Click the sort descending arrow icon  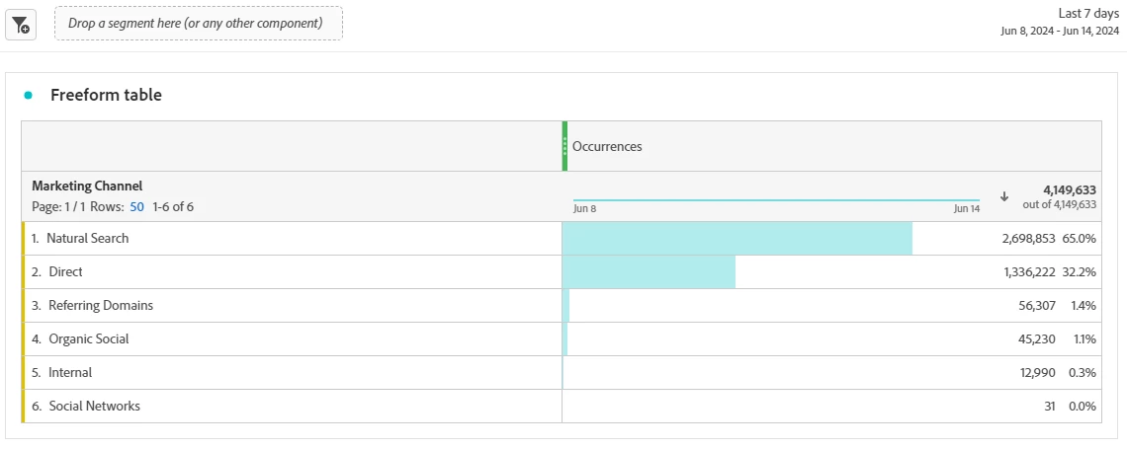[x=1004, y=196]
